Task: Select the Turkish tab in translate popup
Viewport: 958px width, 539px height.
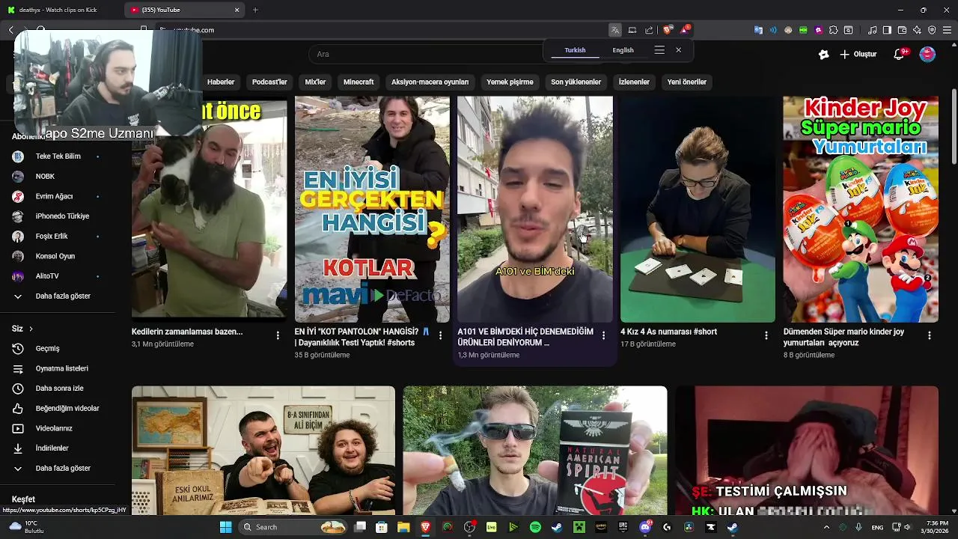Action: (x=575, y=50)
